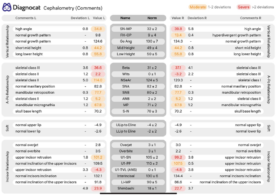This screenshot has width=278, height=196.
Task: Click the Deviation R column header
Action: [197, 18]
